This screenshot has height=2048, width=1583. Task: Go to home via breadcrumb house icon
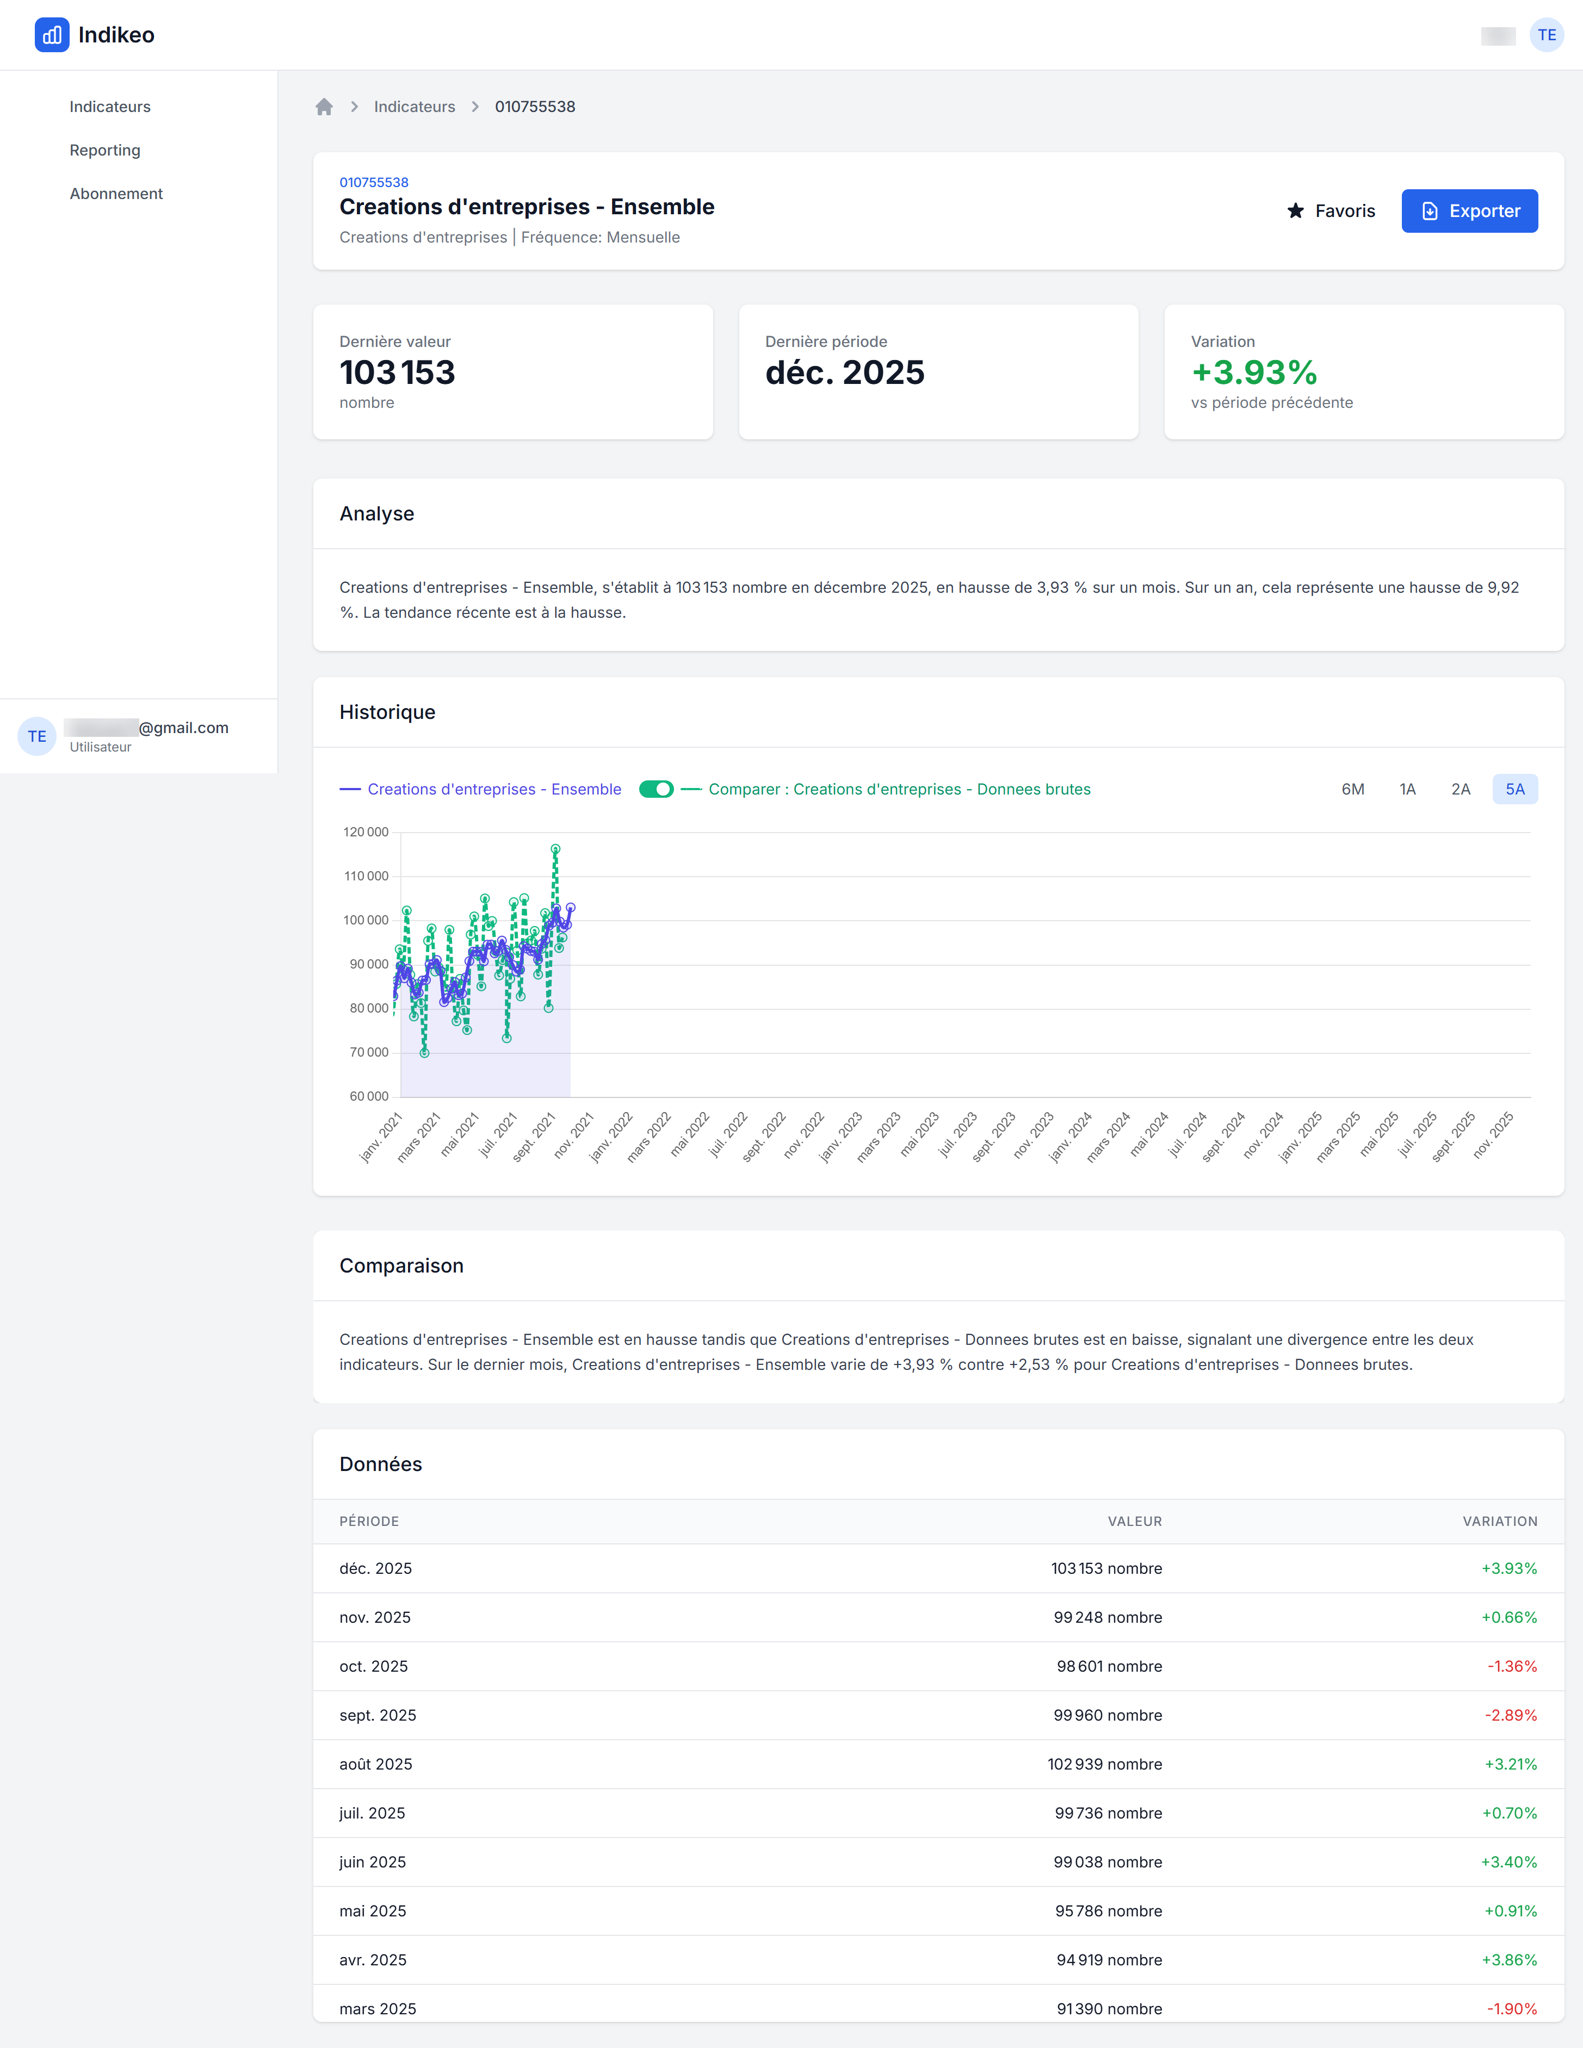(324, 107)
